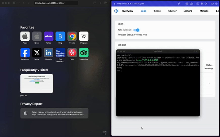Click the Privacy Report tracker summary box
220x137 pixels.
[x=54, y=113]
